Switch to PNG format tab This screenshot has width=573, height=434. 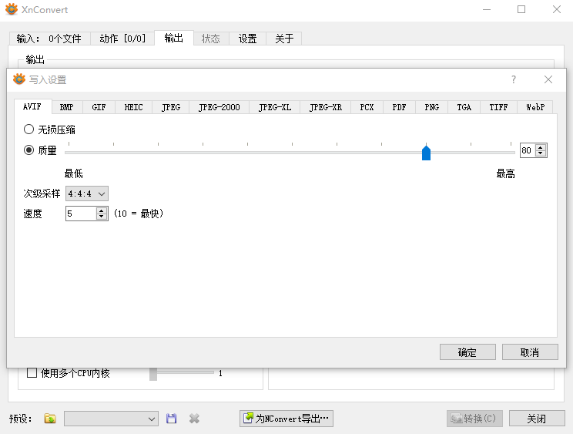pyautogui.click(x=431, y=107)
